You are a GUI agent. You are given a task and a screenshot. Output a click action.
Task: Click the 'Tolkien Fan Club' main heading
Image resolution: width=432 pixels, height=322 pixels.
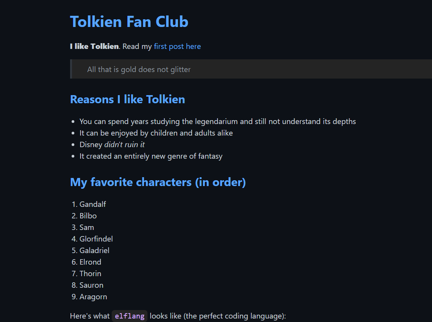tap(129, 22)
